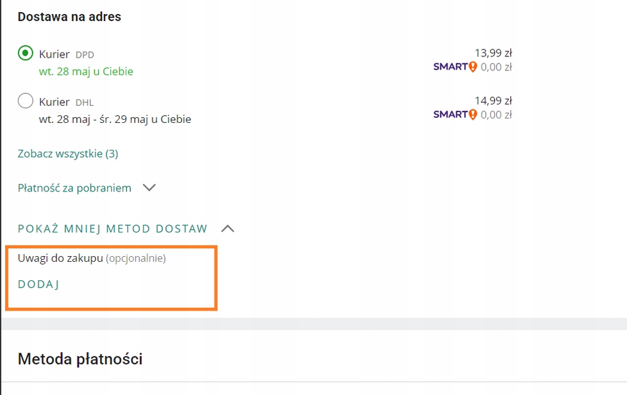Click the Kurier DHL label
The height and width of the screenshot is (395, 627).
pyautogui.click(x=66, y=102)
